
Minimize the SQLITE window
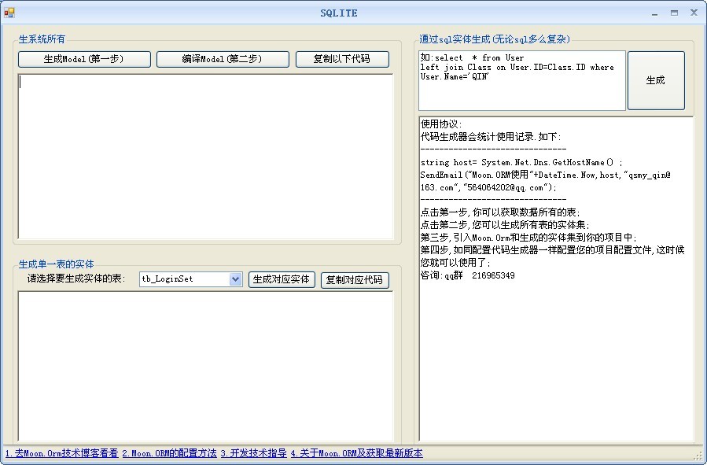(x=654, y=13)
